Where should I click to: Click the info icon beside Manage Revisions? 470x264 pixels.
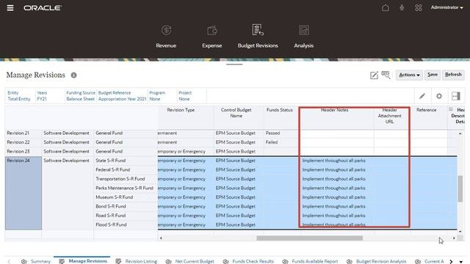point(73,75)
